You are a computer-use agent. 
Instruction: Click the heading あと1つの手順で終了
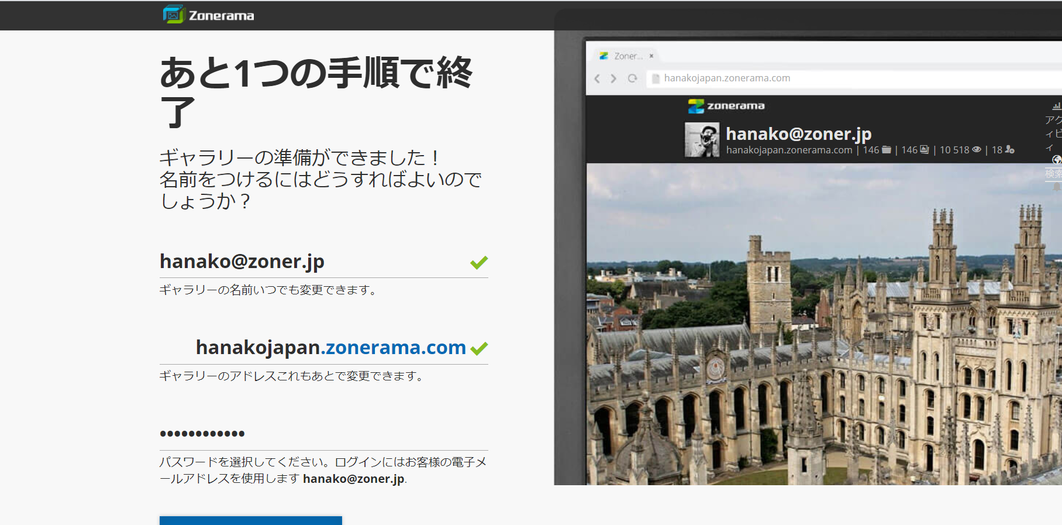click(316, 92)
